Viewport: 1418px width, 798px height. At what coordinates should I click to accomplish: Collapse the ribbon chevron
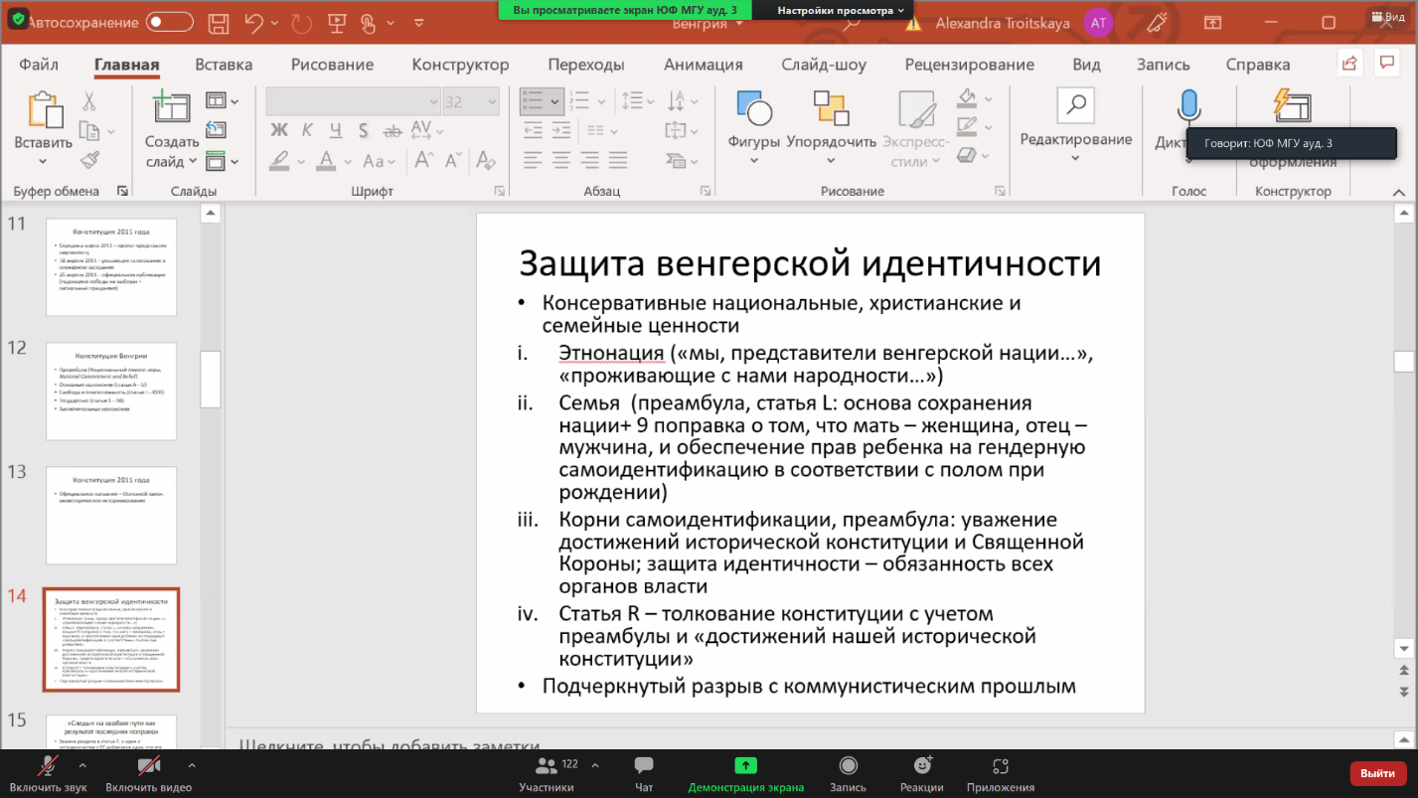click(x=1398, y=192)
